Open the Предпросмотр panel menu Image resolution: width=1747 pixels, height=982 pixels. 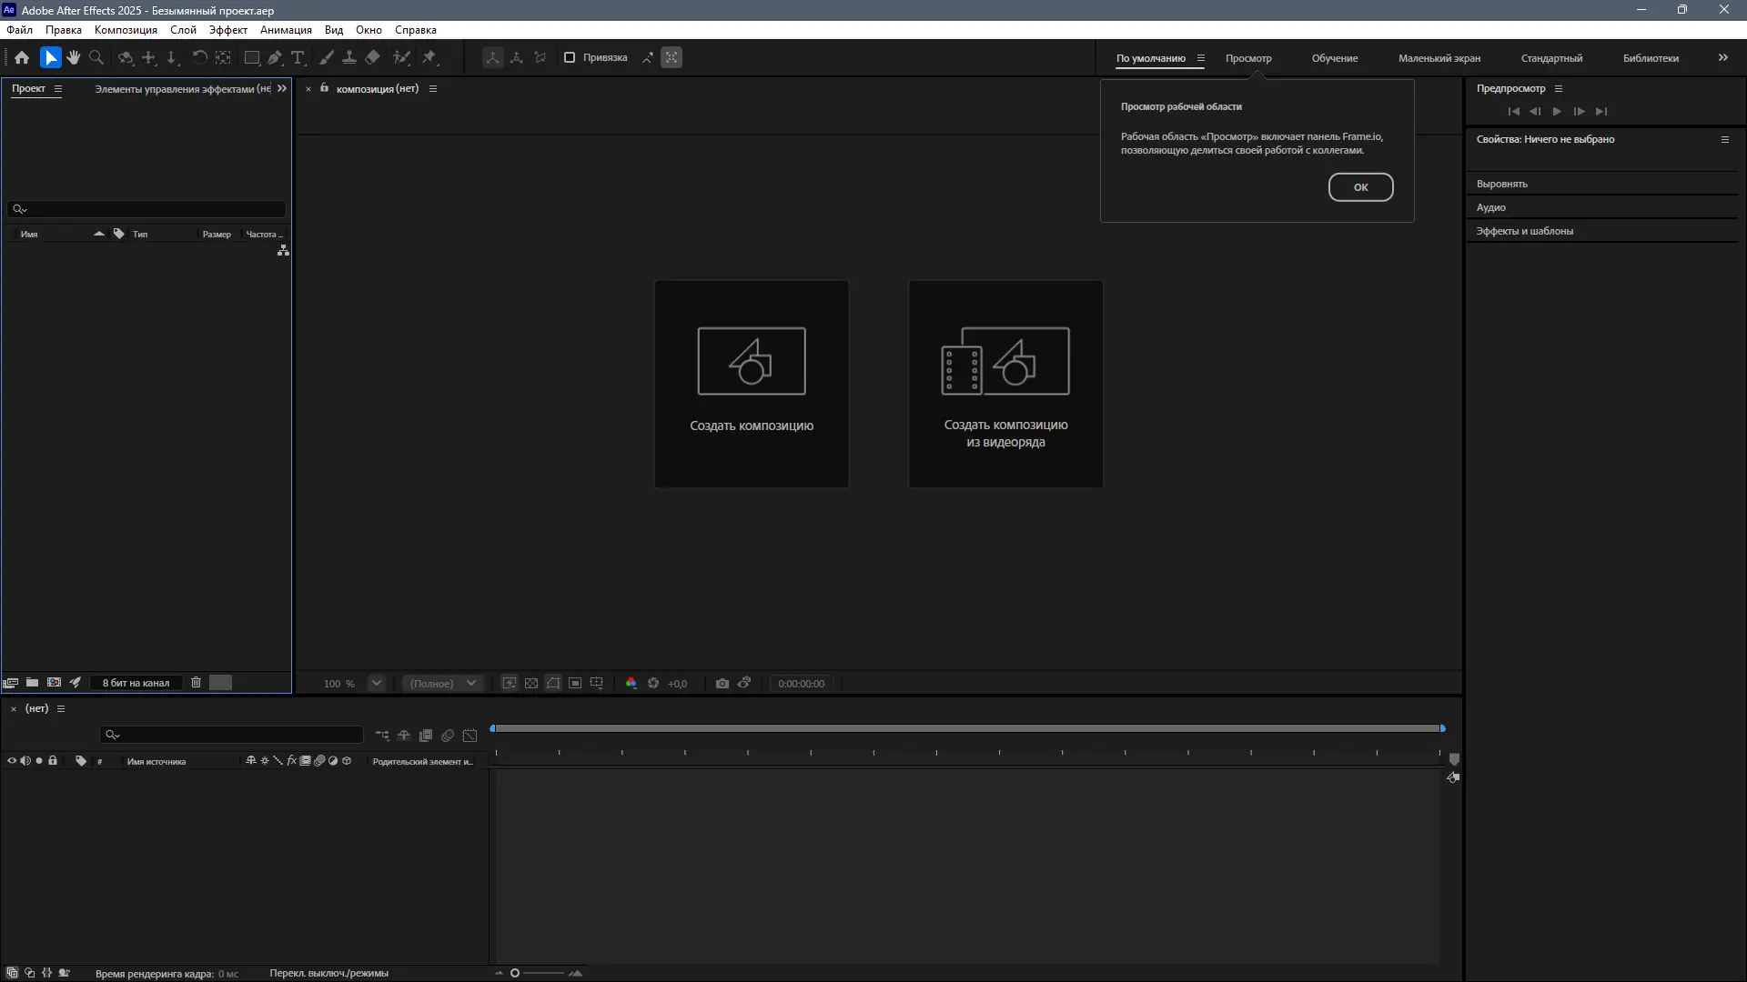point(1560,88)
